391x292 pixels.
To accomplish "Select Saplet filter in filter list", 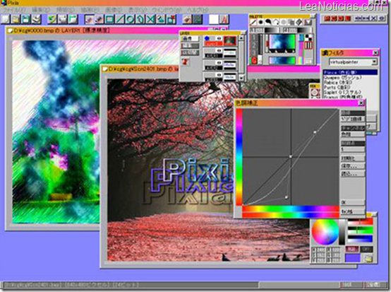I will [350, 92].
